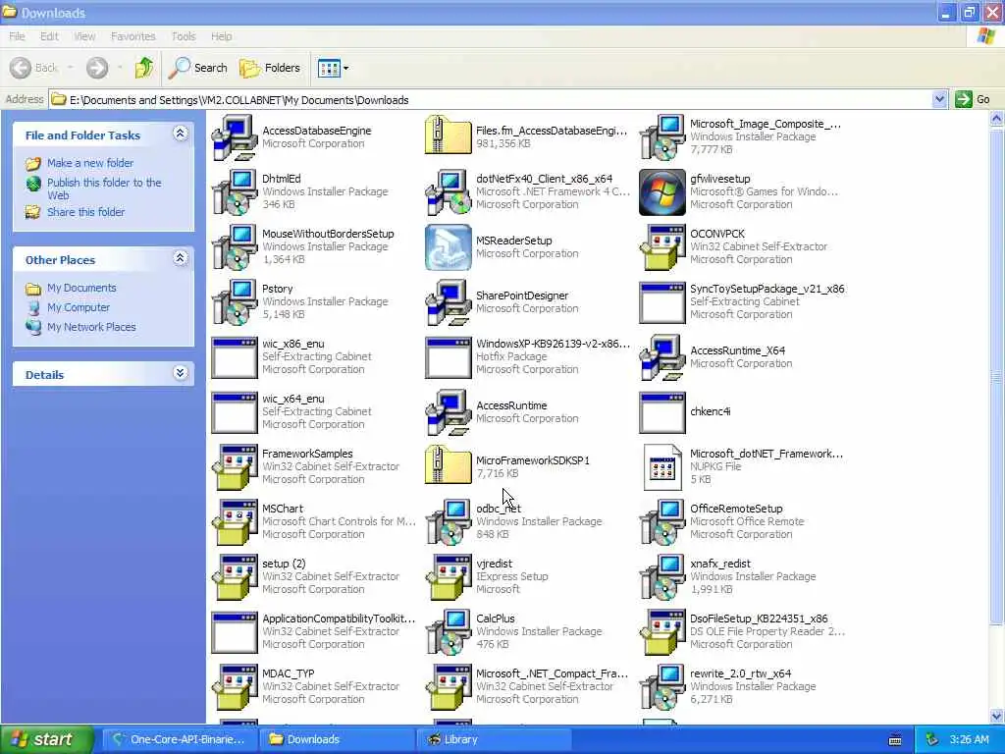Open the Favorites menu
This screenshot has width=1005, height=754.
point(132,36)
